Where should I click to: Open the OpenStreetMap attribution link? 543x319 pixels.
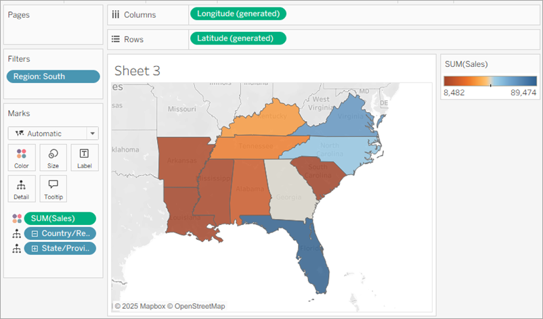[x=199, y=306]
